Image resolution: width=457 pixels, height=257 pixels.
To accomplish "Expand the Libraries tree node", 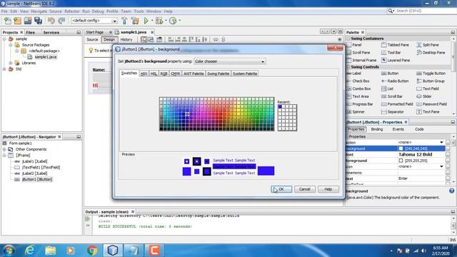I will pos(11,63).
